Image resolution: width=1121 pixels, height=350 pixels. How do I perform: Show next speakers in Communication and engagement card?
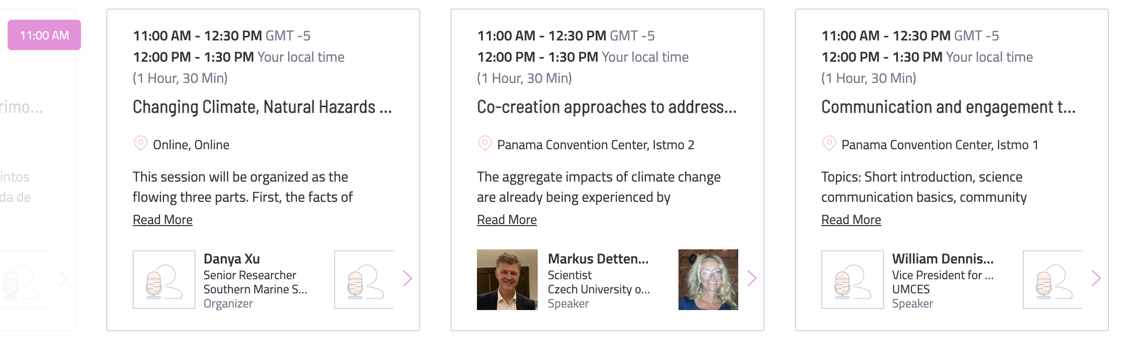(1096, 278)
